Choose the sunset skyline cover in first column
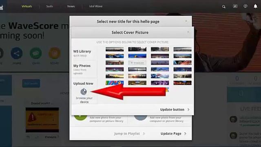Viewport: 261px width, 147px height. tap(115, 76)
